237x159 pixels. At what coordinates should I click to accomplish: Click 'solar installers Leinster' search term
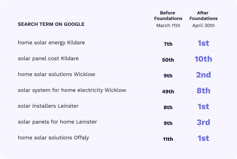(48, 106)
